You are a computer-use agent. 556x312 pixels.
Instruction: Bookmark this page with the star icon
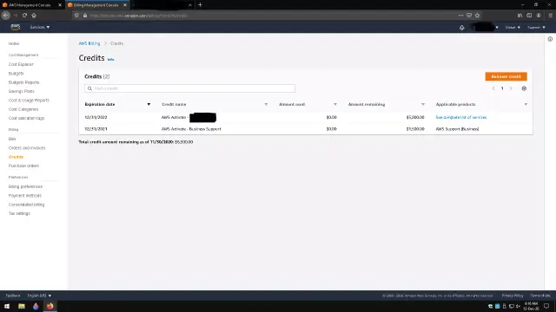tap(477, 16)
